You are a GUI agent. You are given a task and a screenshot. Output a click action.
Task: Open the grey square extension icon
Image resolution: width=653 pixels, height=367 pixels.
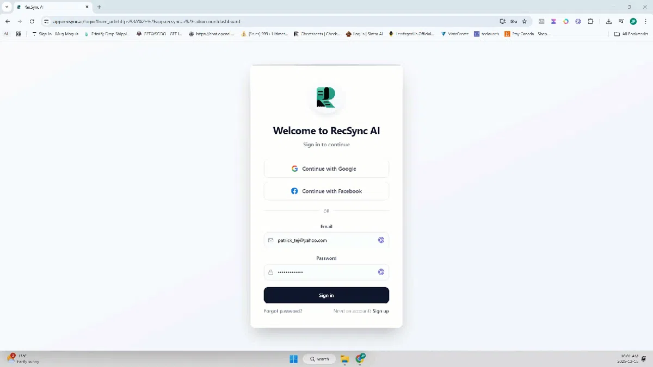click(541, 21)
